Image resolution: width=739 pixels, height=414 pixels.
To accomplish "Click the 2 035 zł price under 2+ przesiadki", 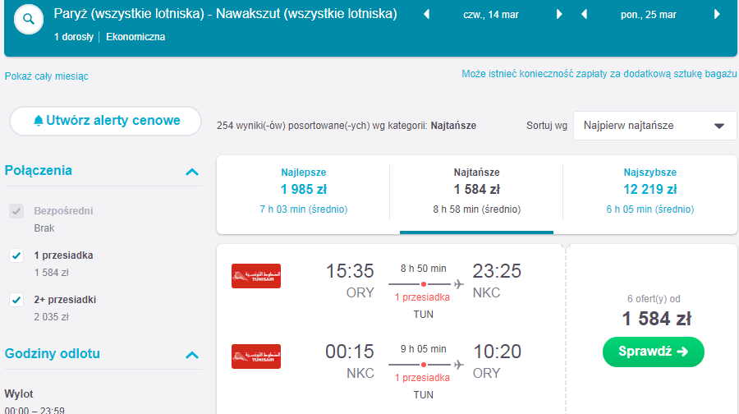I will 52,317.
